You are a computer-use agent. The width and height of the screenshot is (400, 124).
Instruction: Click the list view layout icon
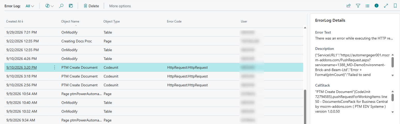pos(367,6)
